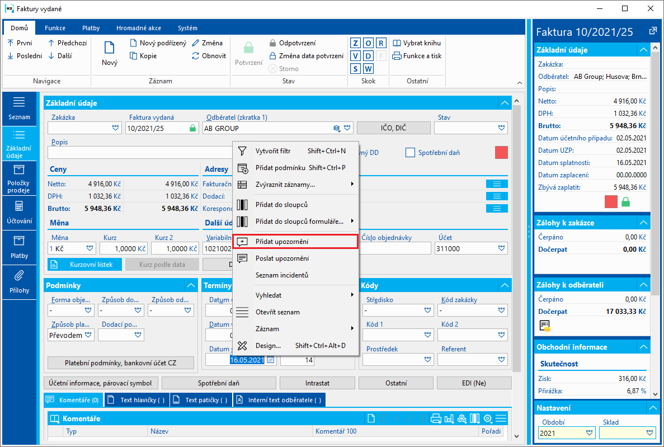Image resolution: width=664 pixels, height=447 pixels.
Task: Click Účetní informace, párovací symbol button
Action: tap(100, 383)
